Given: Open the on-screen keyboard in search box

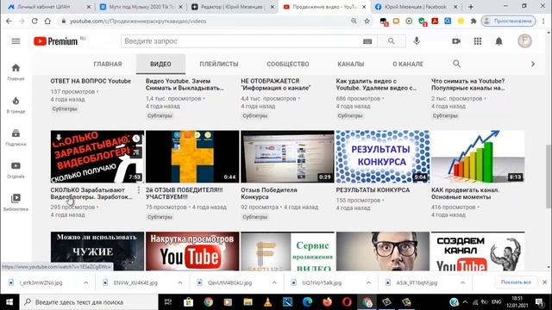Looking at the screenshot, I should click(x=367, y=41).
